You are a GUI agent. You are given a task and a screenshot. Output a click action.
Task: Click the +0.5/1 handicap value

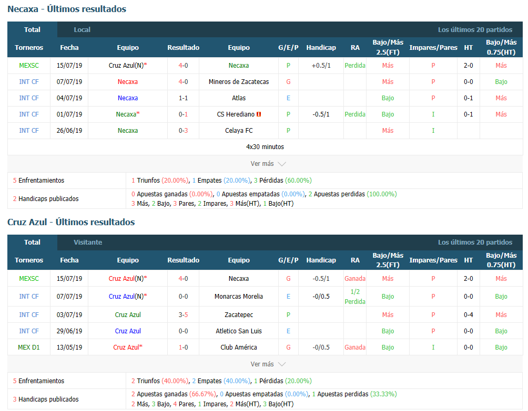[x=321, y=66]
